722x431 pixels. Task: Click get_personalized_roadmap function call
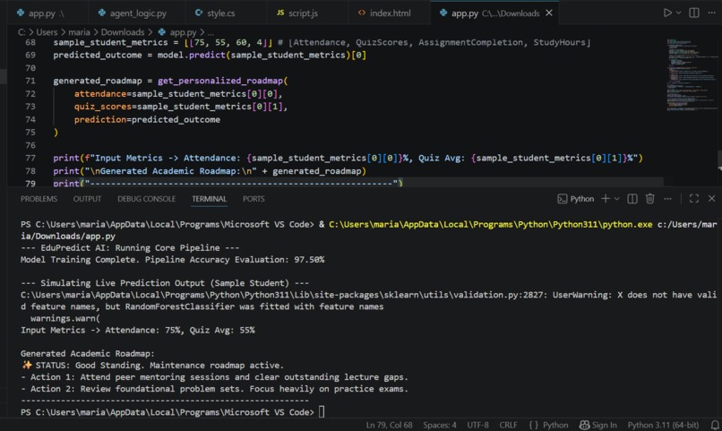220,81
